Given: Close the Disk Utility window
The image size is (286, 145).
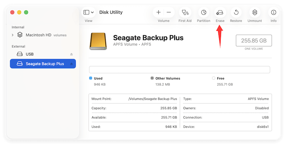Looking at the screenshot, I should click(x=13, y=13).
